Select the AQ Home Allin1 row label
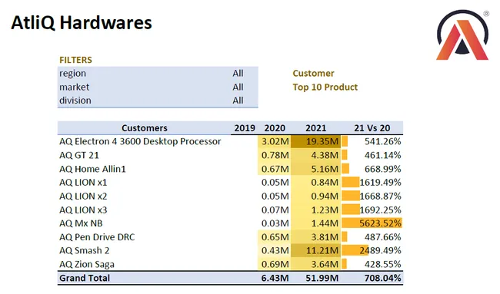Image resolution: width=500 pixels, height=294 pixels. click(x=92, y=169)
